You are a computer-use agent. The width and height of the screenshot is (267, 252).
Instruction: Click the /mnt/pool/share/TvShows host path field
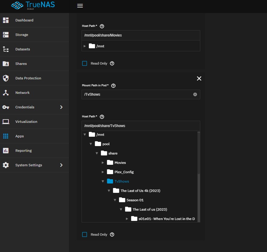(141, 126)
